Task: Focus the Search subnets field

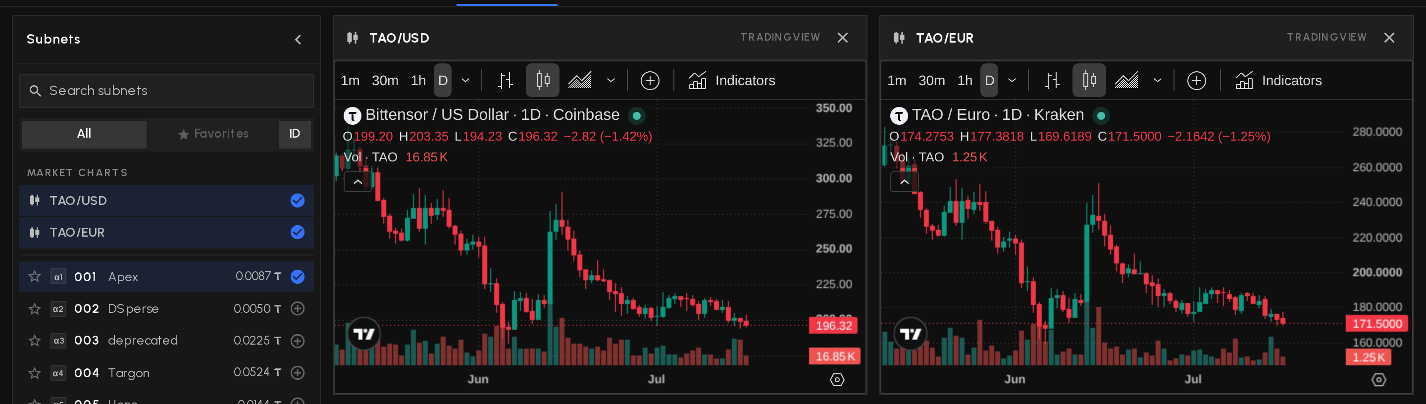Action: 166,91
